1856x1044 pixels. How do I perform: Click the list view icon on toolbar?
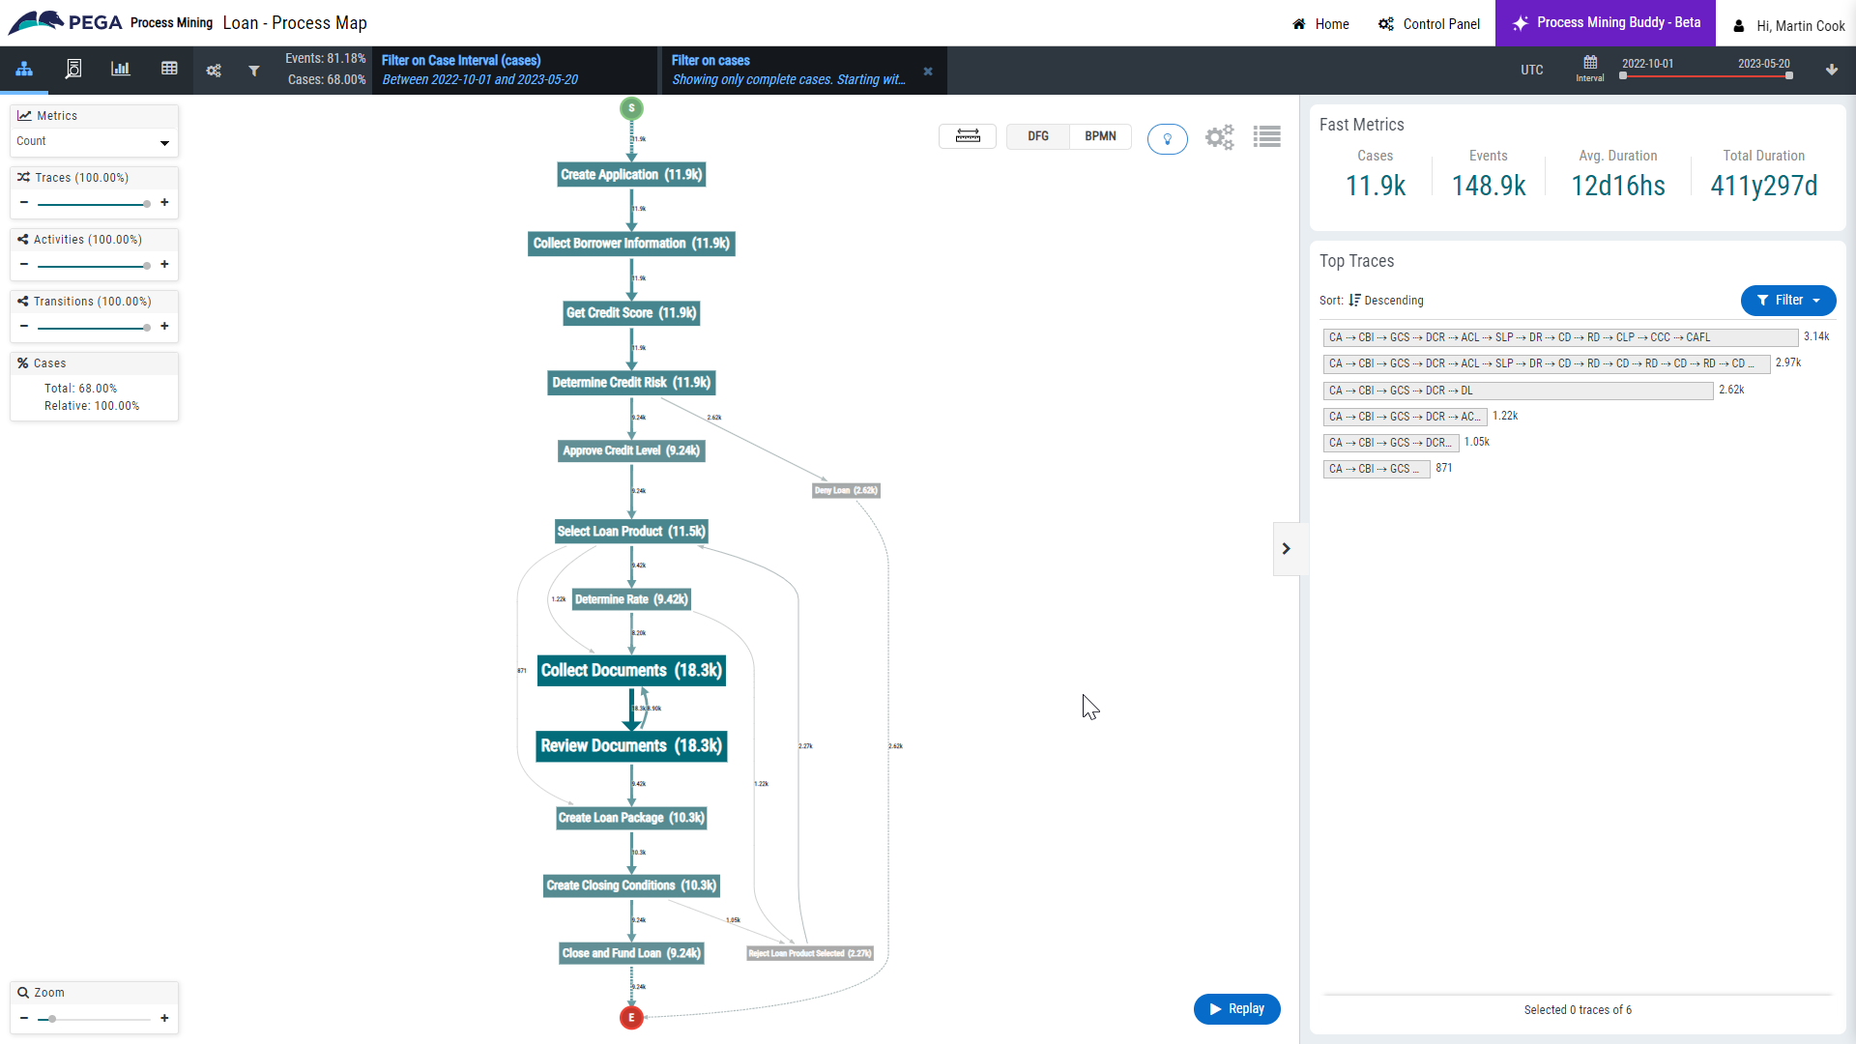[x=1267, y=137]
